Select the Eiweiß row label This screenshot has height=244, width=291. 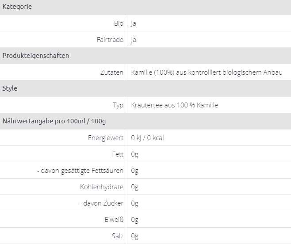[116, 220]
